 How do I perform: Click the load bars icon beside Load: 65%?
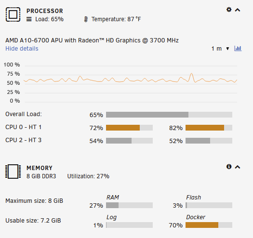pos(29,19)
